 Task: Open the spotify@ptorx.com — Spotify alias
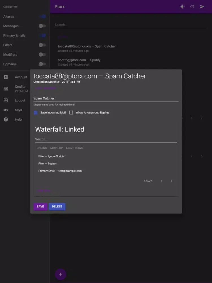click(79, 62)
